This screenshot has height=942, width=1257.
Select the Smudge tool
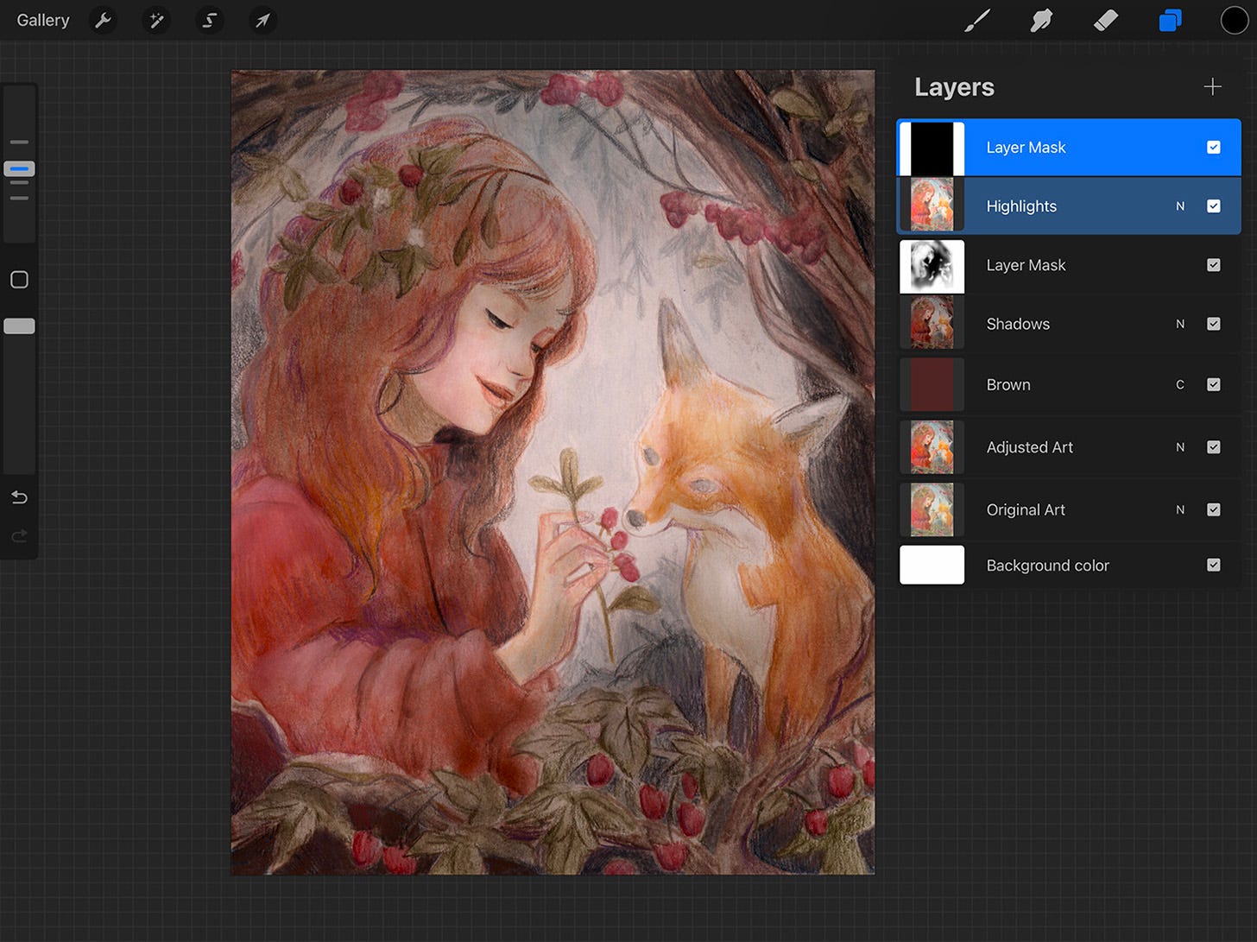[x=1041, y=20]
